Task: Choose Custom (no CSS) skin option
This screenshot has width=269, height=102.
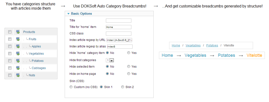Action: point(71,87)
